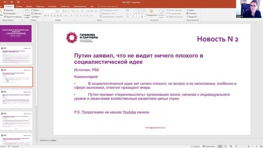Screen dimensions: 263x148
Task: Open Заменить replace option
Action: pyautogui.click(x=193, y=14)
